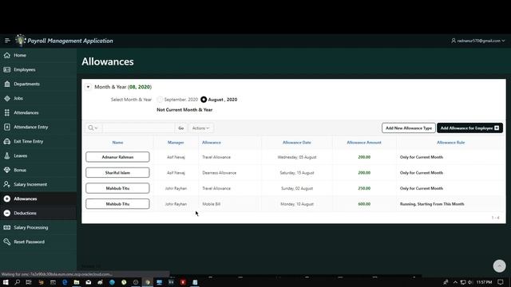The image size is (511, 287).
Task: Click Running, Starting From This Month text
Action: pyautogui.click(x=432, y=204)
